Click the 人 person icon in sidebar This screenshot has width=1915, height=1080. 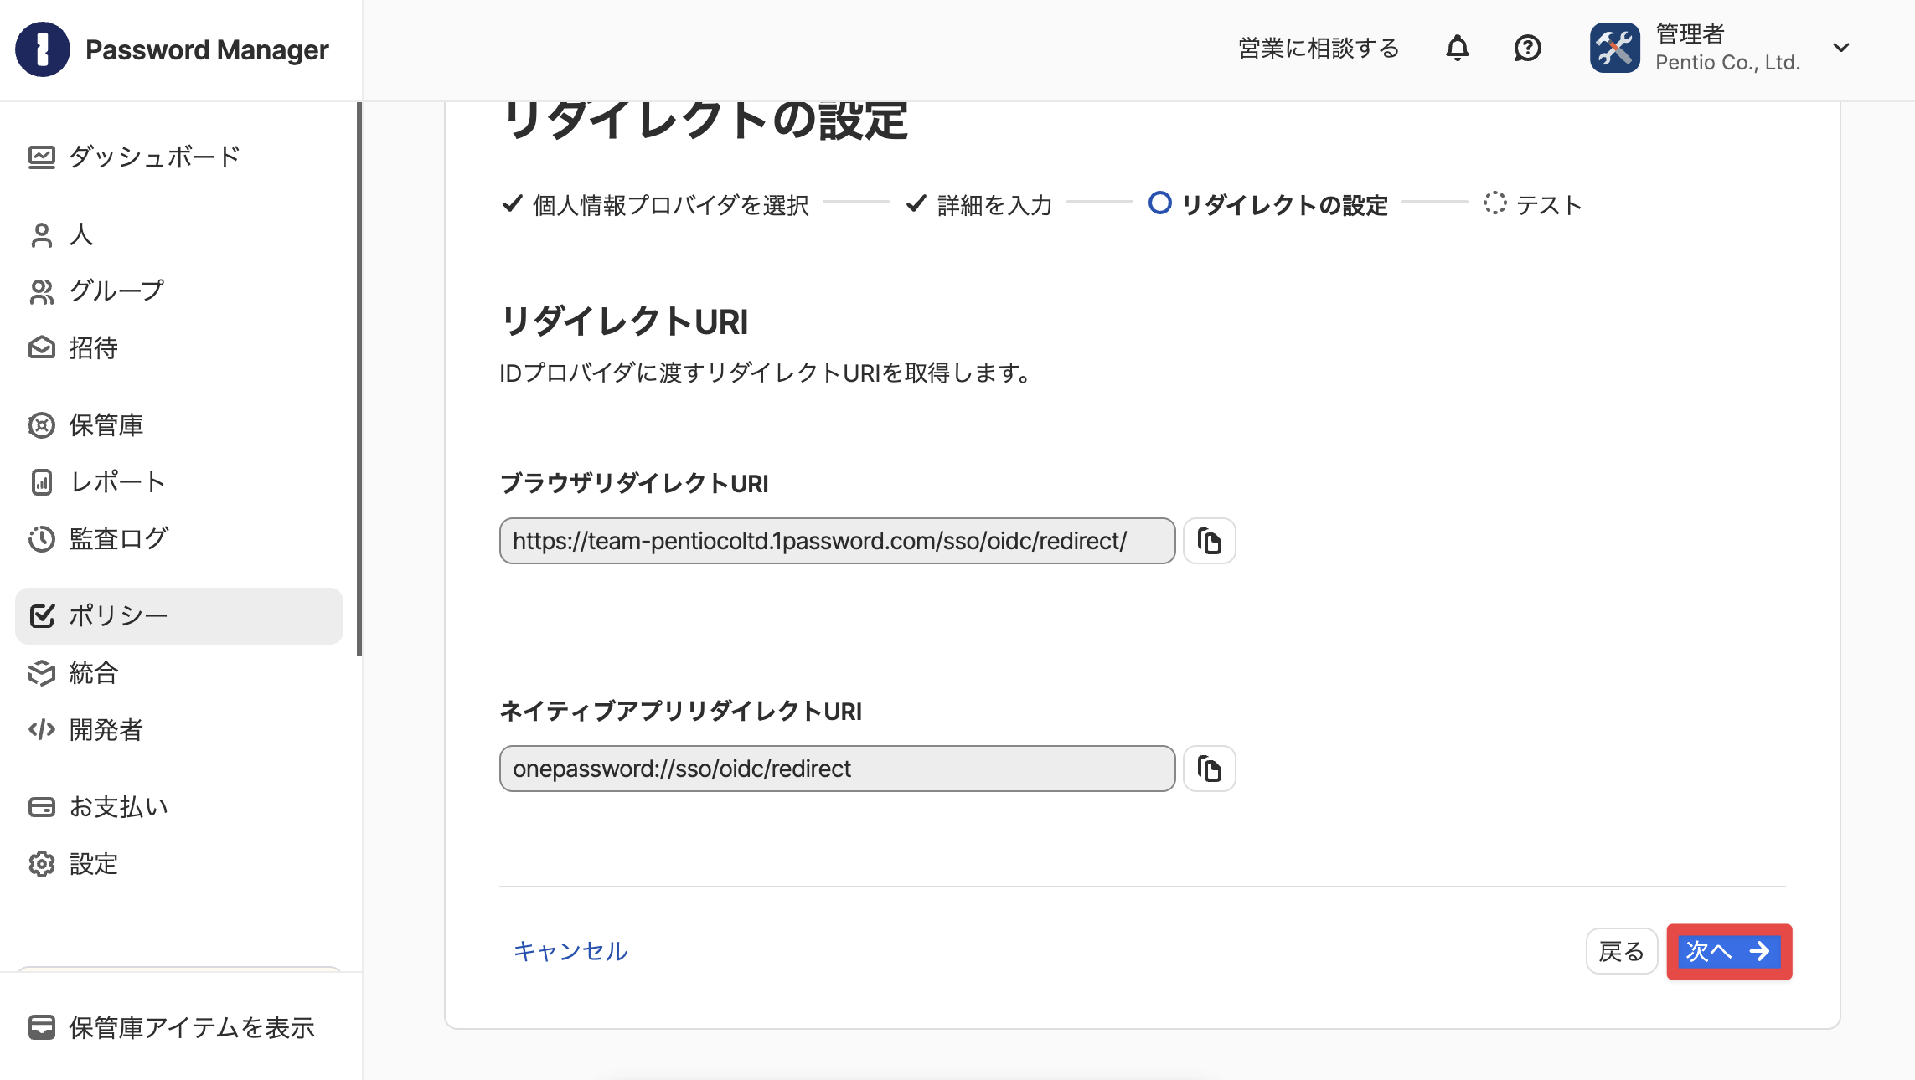tap(42, 235)
